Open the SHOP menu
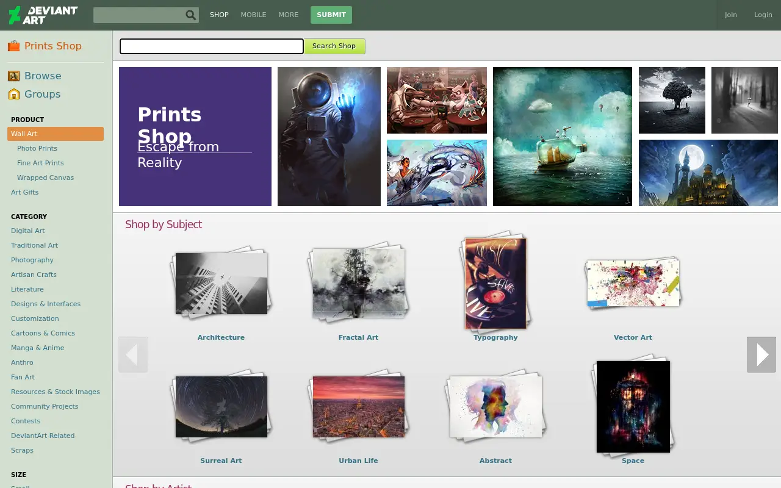The image size is (781, 488). click(219, 15)
